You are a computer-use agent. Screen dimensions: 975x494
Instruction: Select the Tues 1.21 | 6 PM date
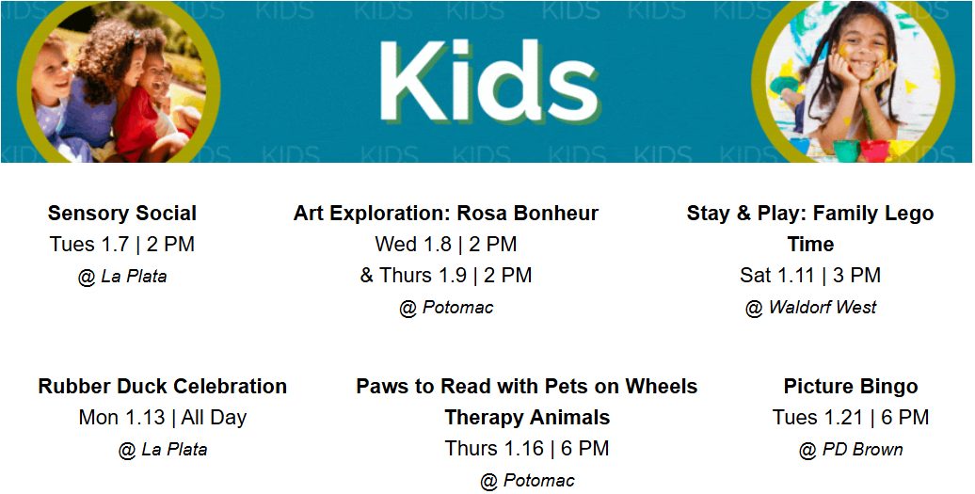pyautogui.click(x=851, y=418)
